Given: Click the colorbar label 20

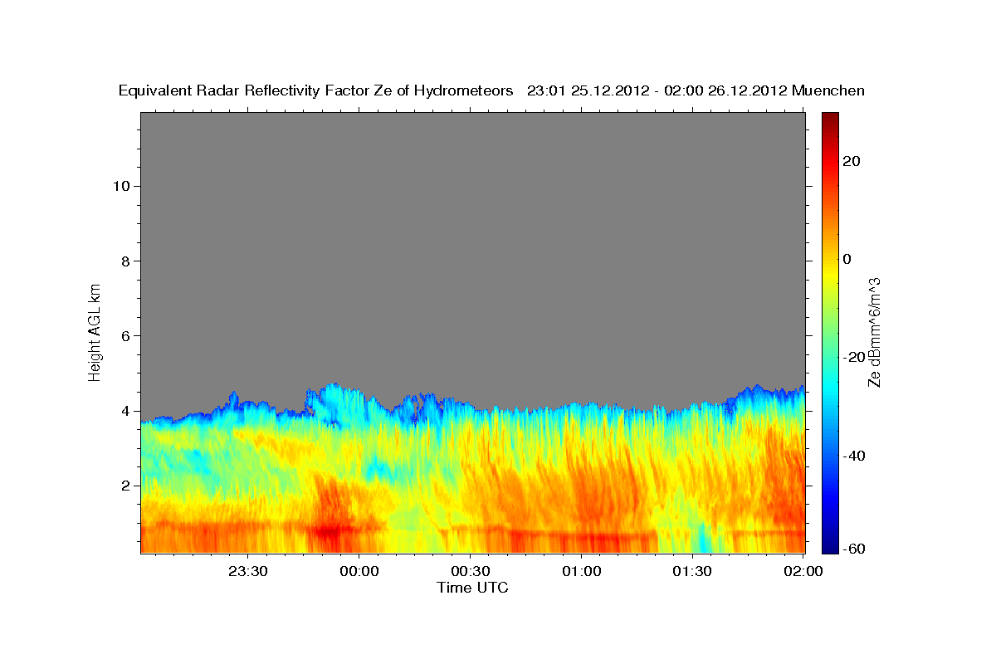Looking at the screenshot, I should pos(852,161).
